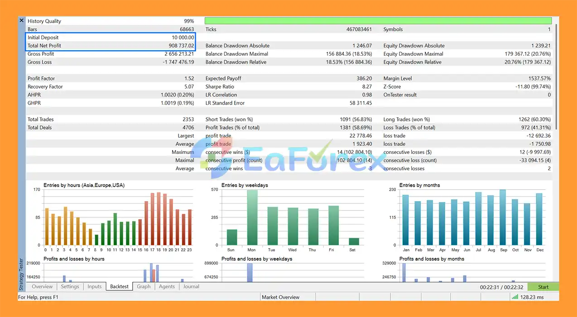This screenshot has height=317, width=577.
Task: Click the Balance Drawdown Absolute value 1 246.07
Action: point(362,46)
